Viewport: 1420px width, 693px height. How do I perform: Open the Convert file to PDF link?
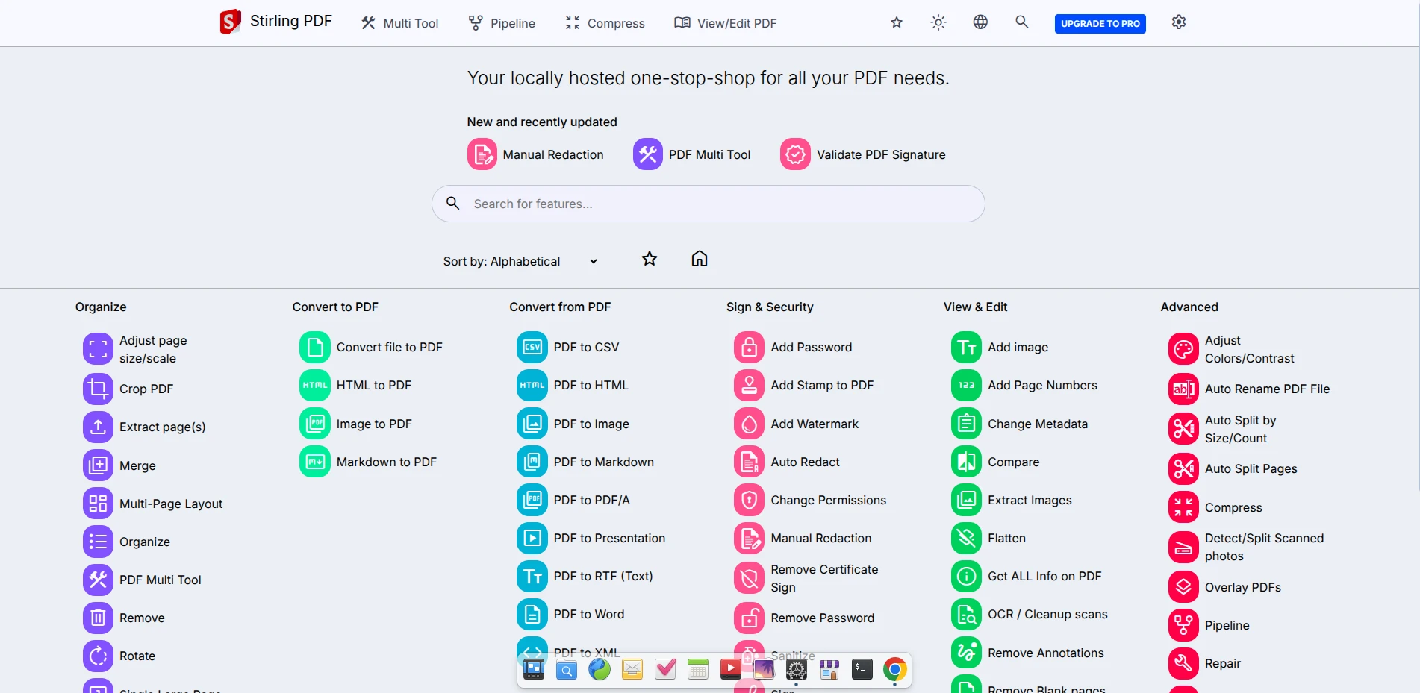(389, 347)
